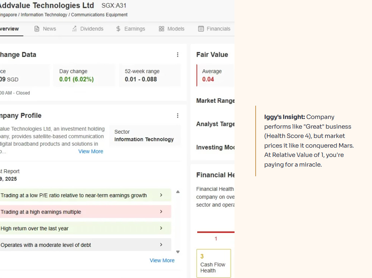Switch to the News tab

pos(45,29)
